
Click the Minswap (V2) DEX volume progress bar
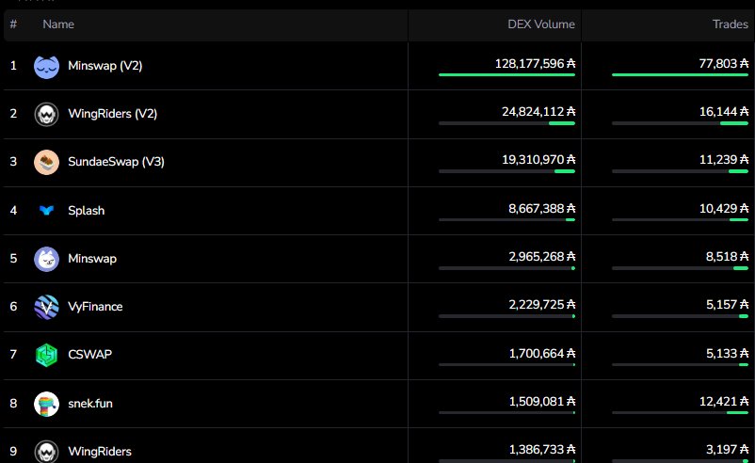[x=506, y=74]
